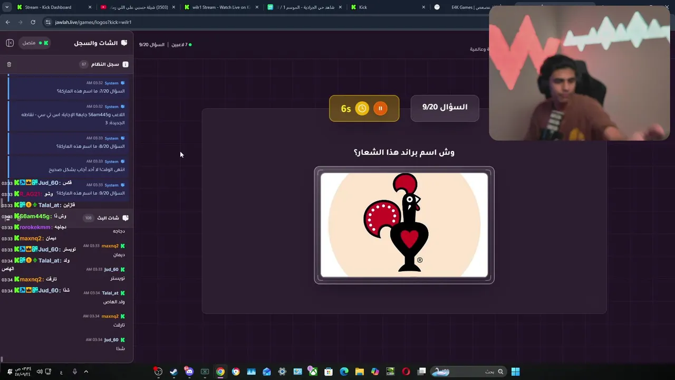
Task: Click the chat message ولد الهاص in panel
Action: pos(114,302)
